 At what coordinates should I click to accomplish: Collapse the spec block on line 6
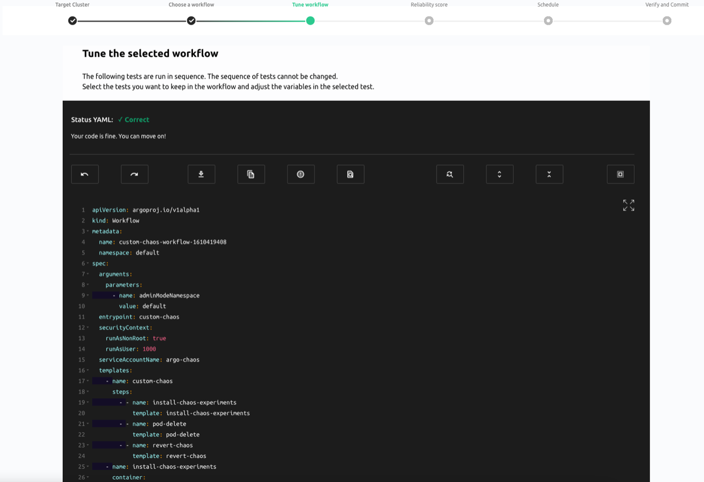point(88,264)
